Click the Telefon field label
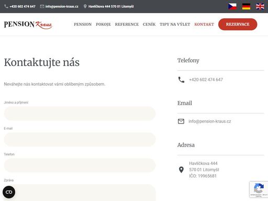 coord(9,154)
